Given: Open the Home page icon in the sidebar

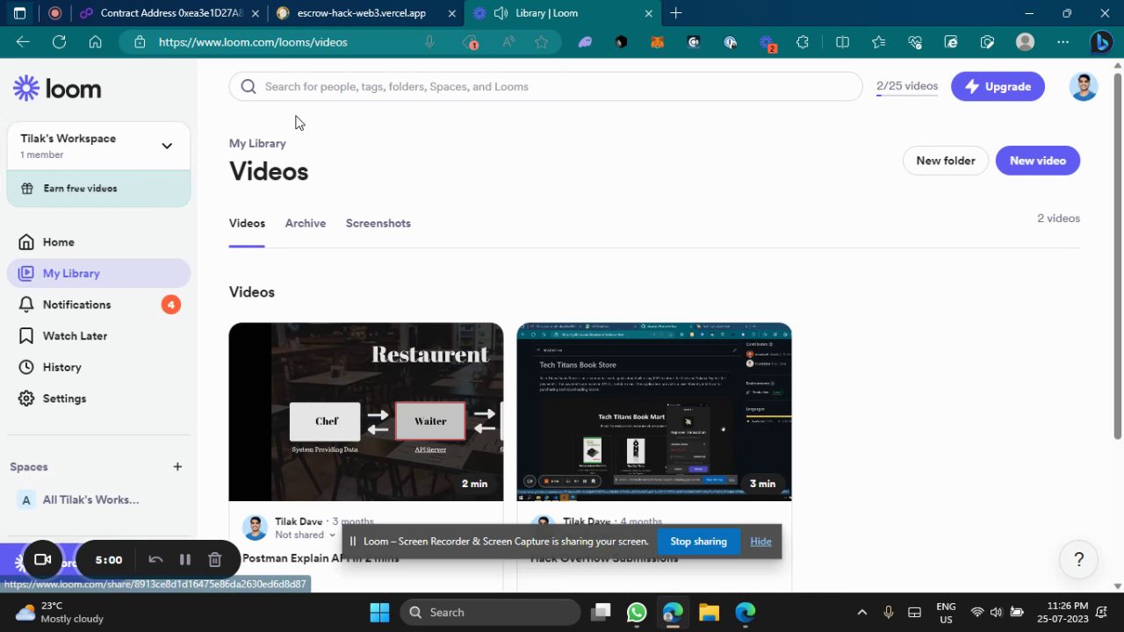Looking at the screenshot, I should (x=26, y=242).
